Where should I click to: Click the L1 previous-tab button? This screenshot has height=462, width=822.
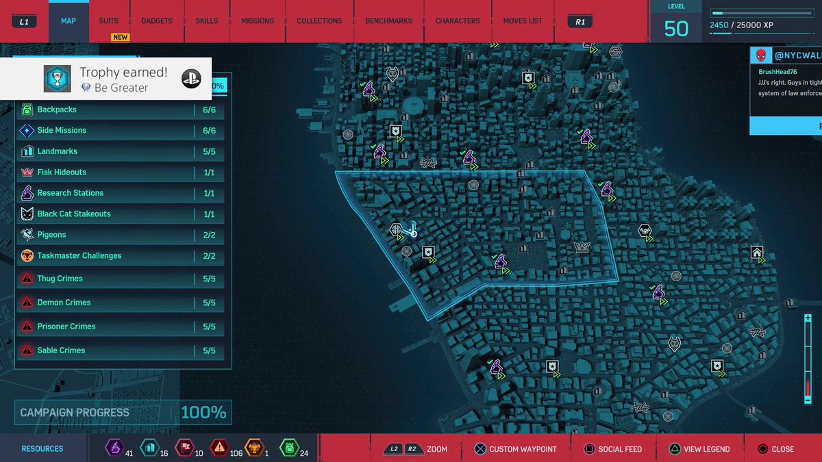(25, 22)
